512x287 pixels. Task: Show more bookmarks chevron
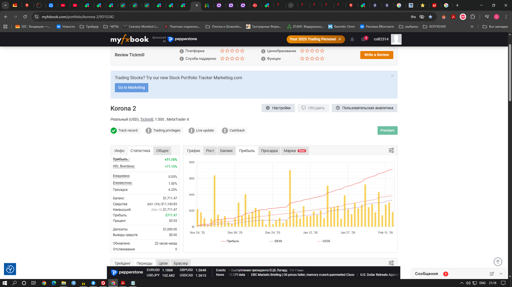472,27
